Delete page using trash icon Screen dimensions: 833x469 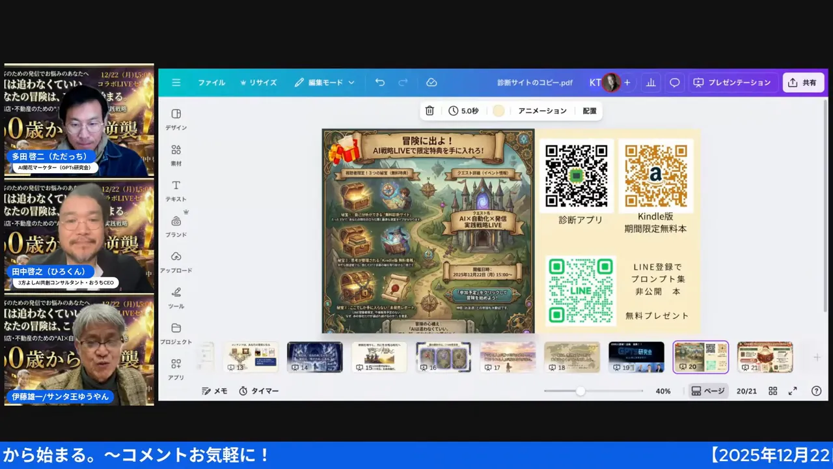tap(430, 111)
